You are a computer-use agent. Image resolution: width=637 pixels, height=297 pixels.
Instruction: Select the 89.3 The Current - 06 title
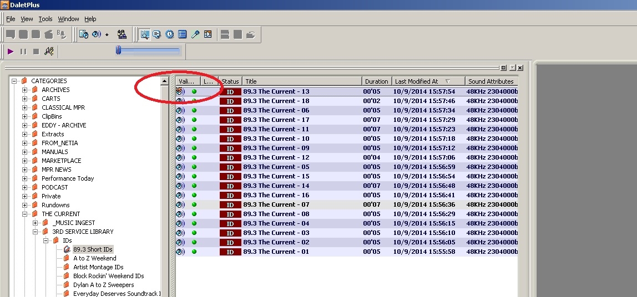tap(276, 110)
